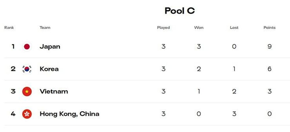Image resolution: width=290 pixels, height=132 pixels.
Task: Click the Rank column header
Action: click(9, 28)
